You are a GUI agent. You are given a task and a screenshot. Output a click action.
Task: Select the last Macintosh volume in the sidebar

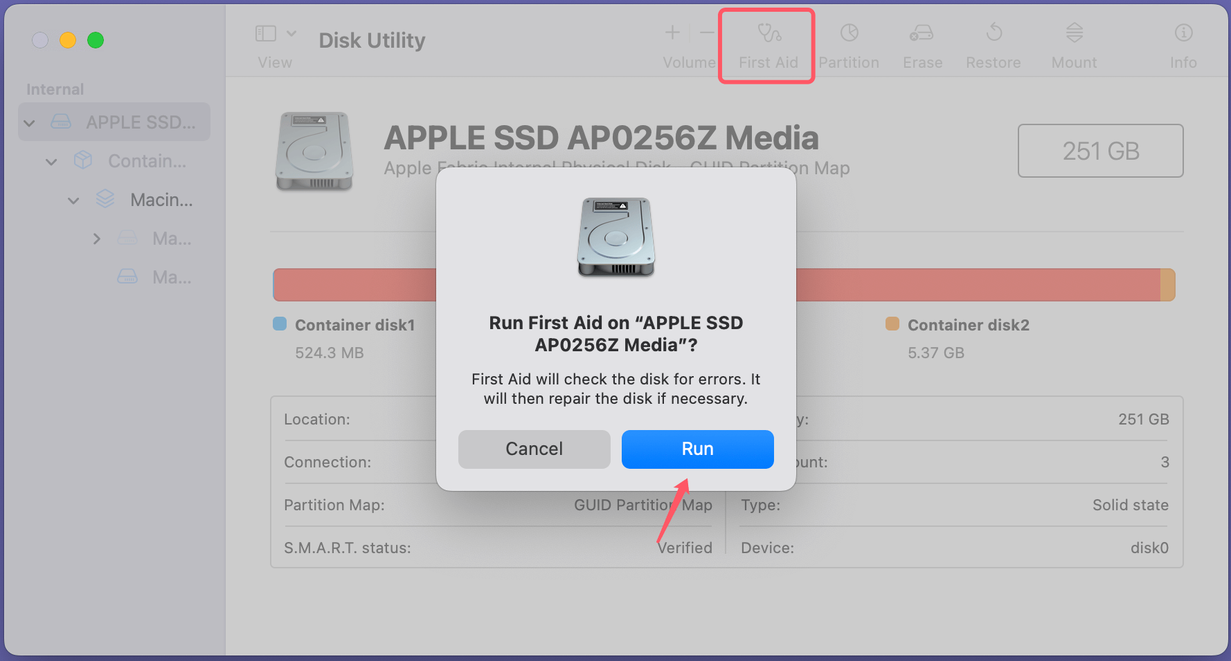(170, 277)
